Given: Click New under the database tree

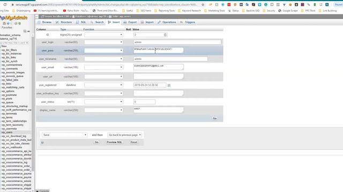Looking at the screenshot, I should click(4, 46).
